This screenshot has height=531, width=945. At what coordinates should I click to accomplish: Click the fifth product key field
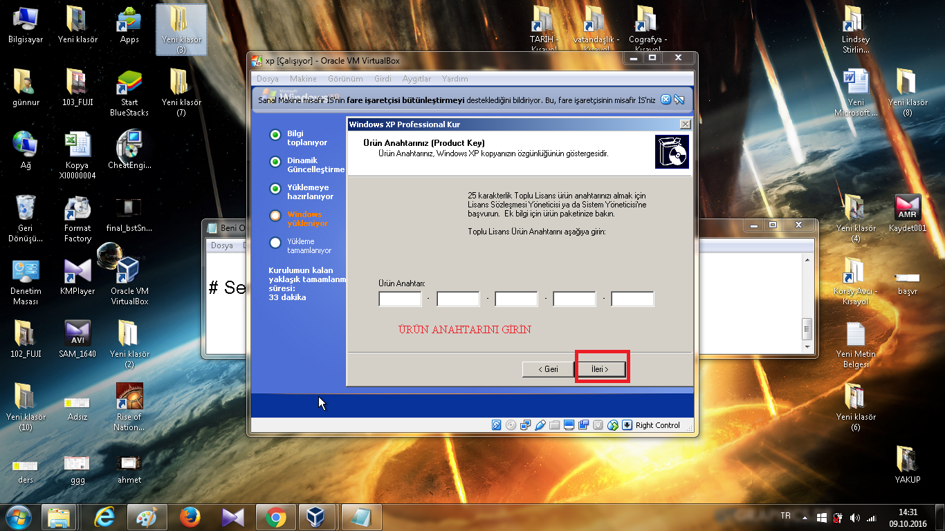pos(632,299)
